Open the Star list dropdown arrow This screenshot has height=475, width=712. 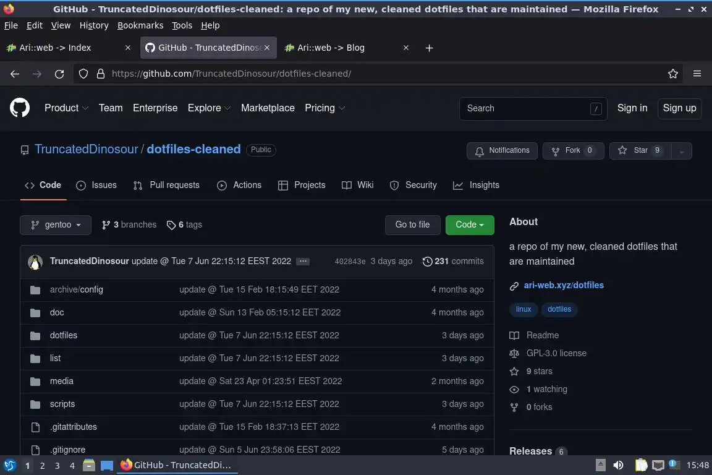tap(682, 151)
